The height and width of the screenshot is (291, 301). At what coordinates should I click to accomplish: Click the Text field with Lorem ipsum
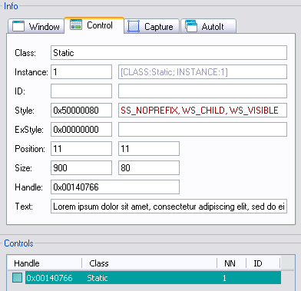(169, 207)
